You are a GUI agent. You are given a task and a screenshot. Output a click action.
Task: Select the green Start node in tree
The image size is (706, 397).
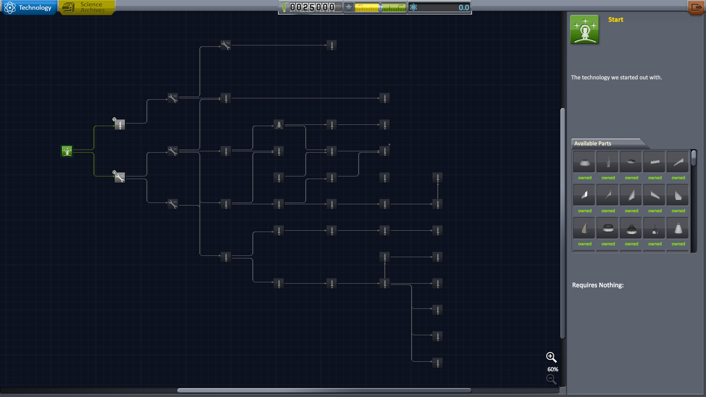coord(67,151)
